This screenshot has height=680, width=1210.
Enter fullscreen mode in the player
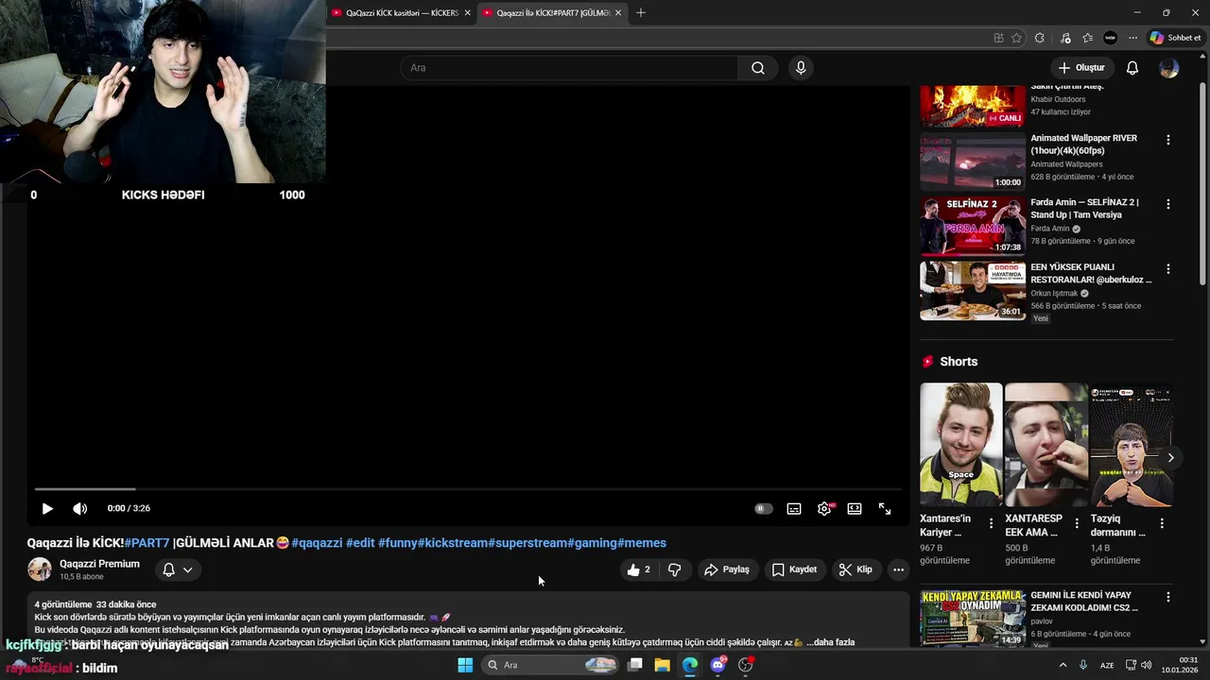[885, 508]
